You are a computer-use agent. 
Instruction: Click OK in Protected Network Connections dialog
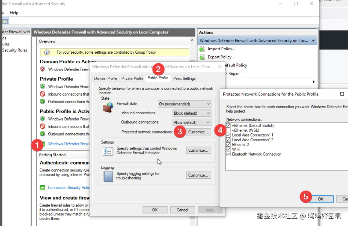pos(321,199)
